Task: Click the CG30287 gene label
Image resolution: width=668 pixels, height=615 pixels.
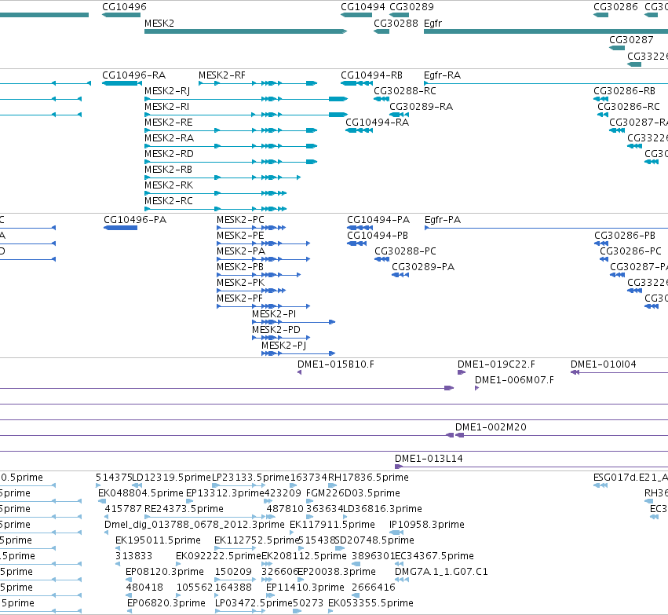Action: tap(631, 39)
